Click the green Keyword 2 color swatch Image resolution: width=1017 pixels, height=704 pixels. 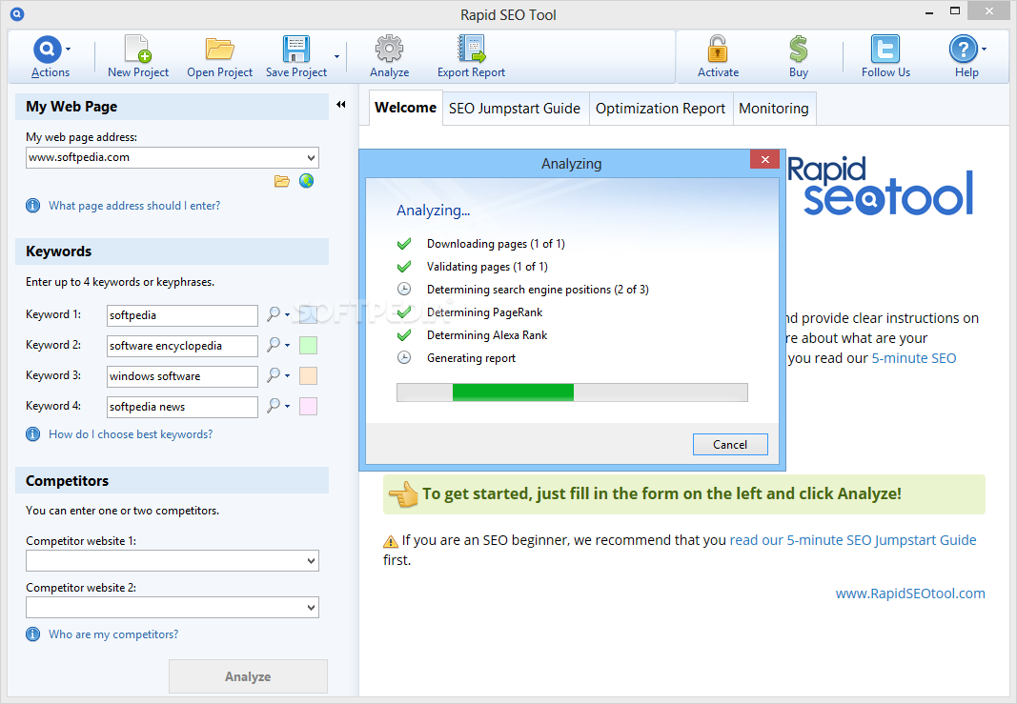(x=308, y=346)
